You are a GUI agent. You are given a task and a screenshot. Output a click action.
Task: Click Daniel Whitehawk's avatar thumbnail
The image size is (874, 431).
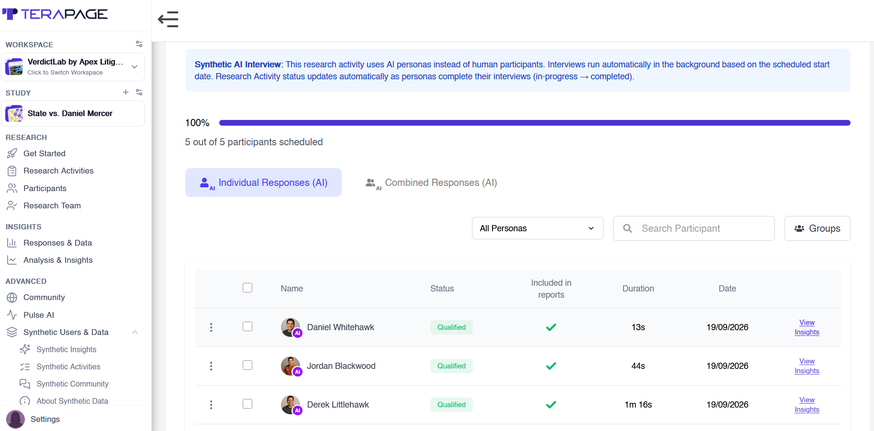[291, 327]
